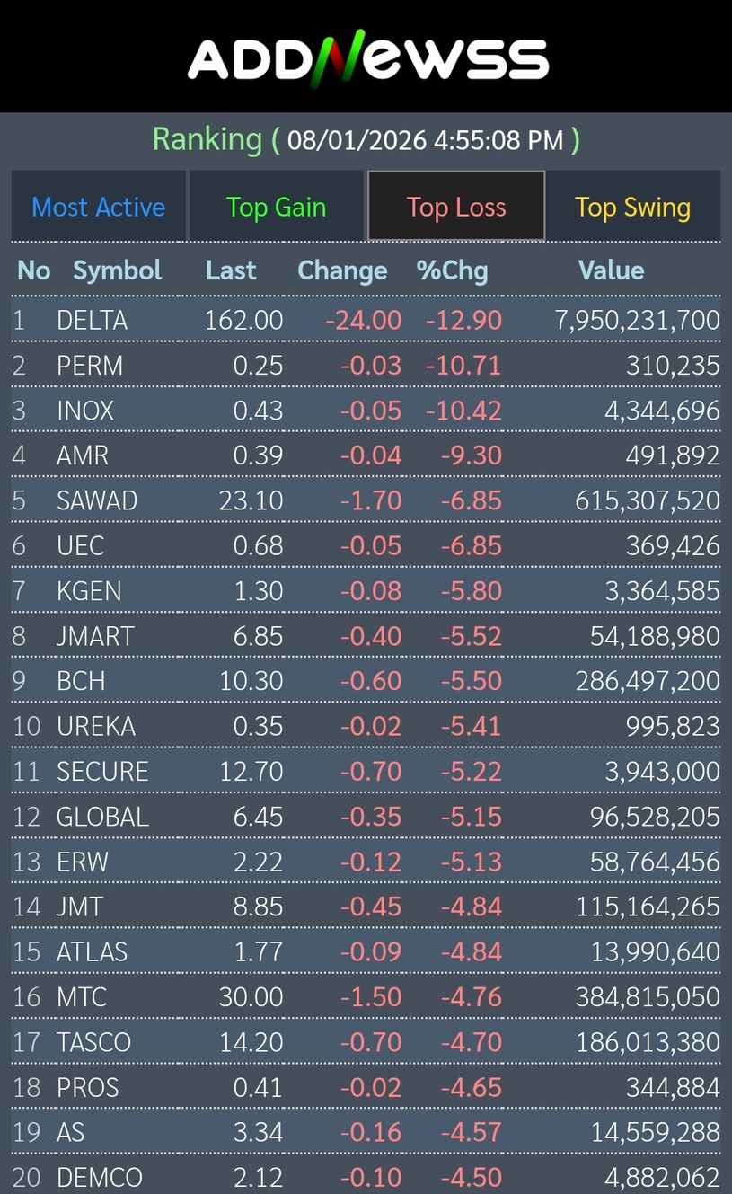Viewport: 732px width, 1194px height.
Task: Open the DELTA stock row
Action: click(x=92, y=320)
